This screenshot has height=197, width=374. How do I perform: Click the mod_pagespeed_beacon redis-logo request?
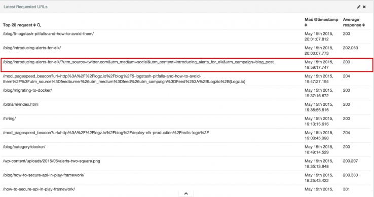(106, 133)
